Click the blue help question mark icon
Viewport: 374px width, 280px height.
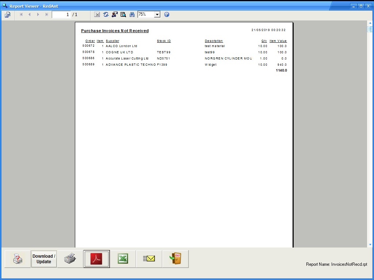point(167,15)
